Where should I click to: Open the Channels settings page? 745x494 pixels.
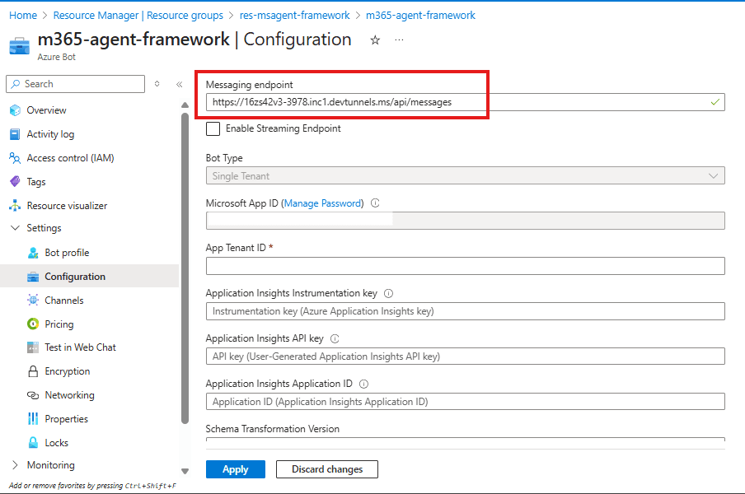tap(63, 301)
